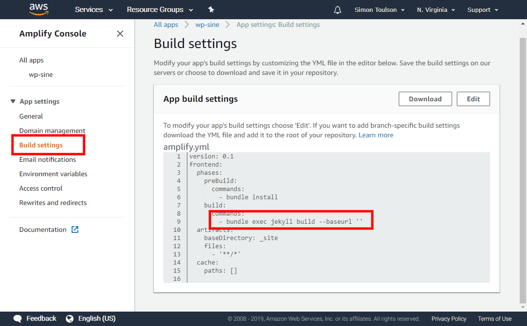Open the Terms of Use link
Screen dimensions: 527x326
[x=495, y=319]
